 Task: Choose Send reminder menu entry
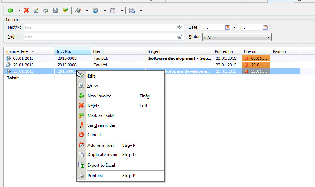pos(120,125)
